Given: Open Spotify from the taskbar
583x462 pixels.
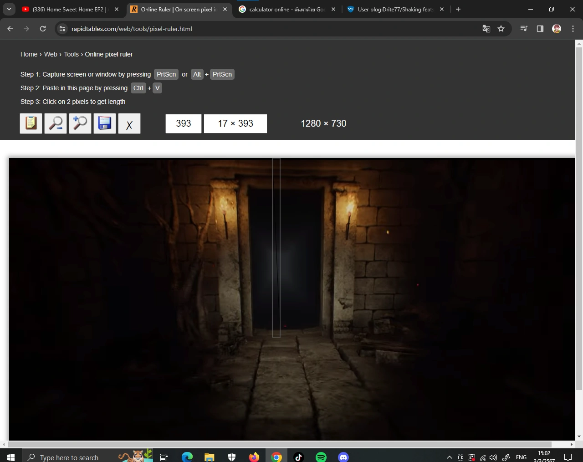Looking at the screenshot, I should click(321, 457).
